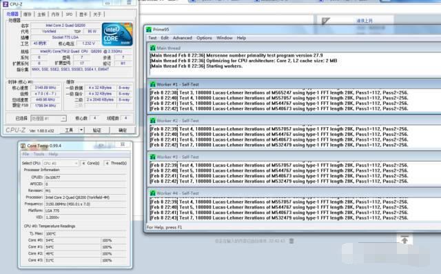Expand the Select CPU combo box in Core Temp
This screenshot has width=441, height=274.
pos(61,164)
